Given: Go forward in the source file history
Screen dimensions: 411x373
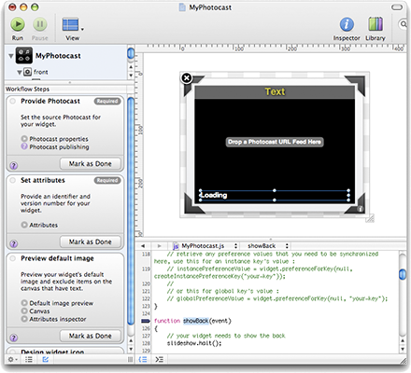Looking at the screenshot, I should pos(159,246).
